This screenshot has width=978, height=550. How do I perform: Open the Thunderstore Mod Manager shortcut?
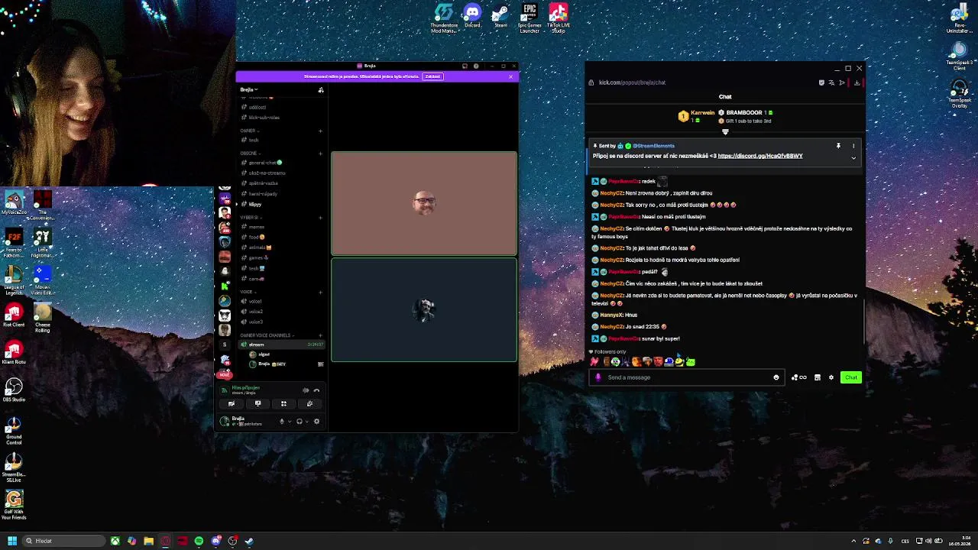444,18
